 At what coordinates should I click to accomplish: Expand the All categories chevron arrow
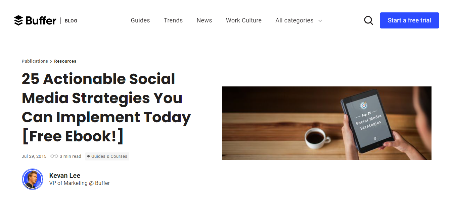click(320, 21)
